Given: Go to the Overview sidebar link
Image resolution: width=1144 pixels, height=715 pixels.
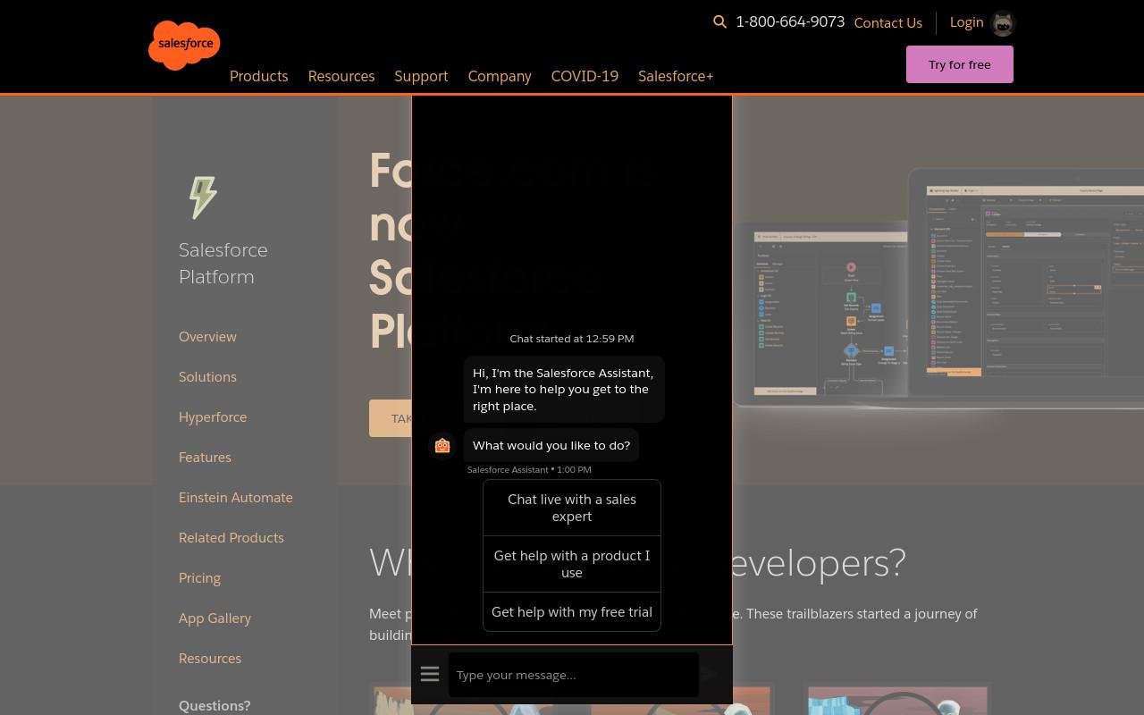Looking at the screenshot, I should tap(207, 336).
